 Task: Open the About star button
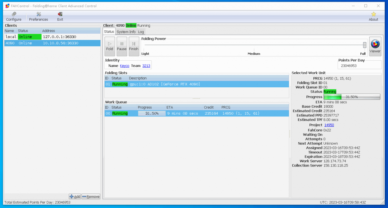pyautogui.click(x=373, y=17)
